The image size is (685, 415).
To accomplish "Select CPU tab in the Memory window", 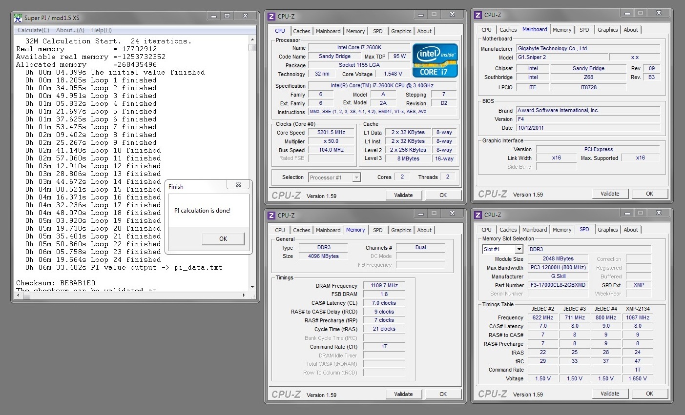I will (x=280, y=230).
